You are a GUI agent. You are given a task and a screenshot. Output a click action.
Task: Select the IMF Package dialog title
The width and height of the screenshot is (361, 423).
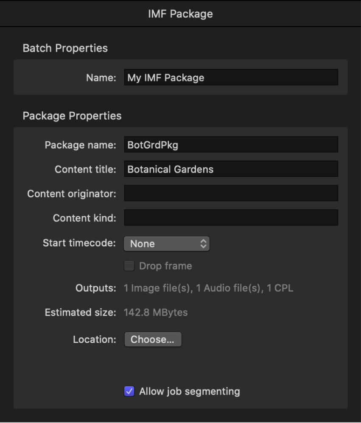(180, 13)
